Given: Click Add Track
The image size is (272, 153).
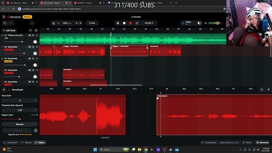Looking at the screenshot, I should pos(9,31).
